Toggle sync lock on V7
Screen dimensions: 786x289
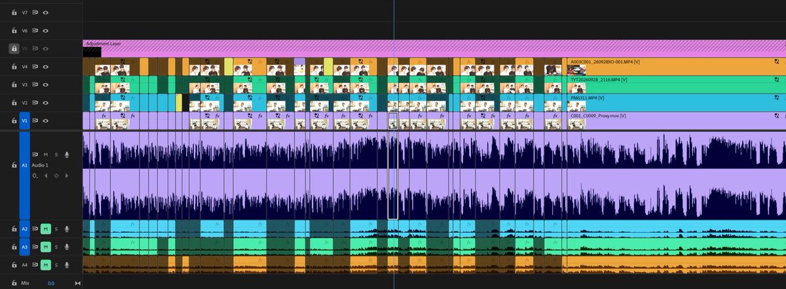pos(35,12)
